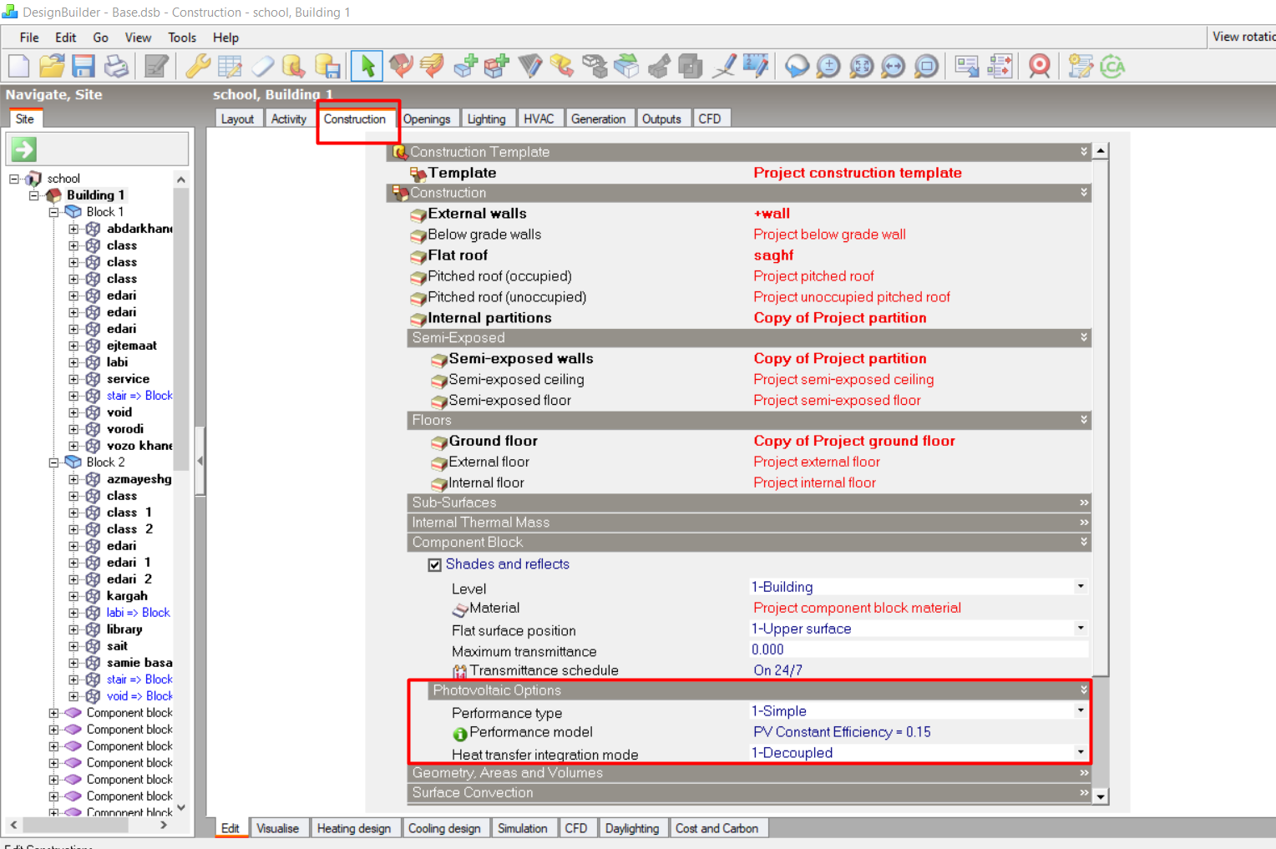Click the +wall external walls value

[772, 214]
